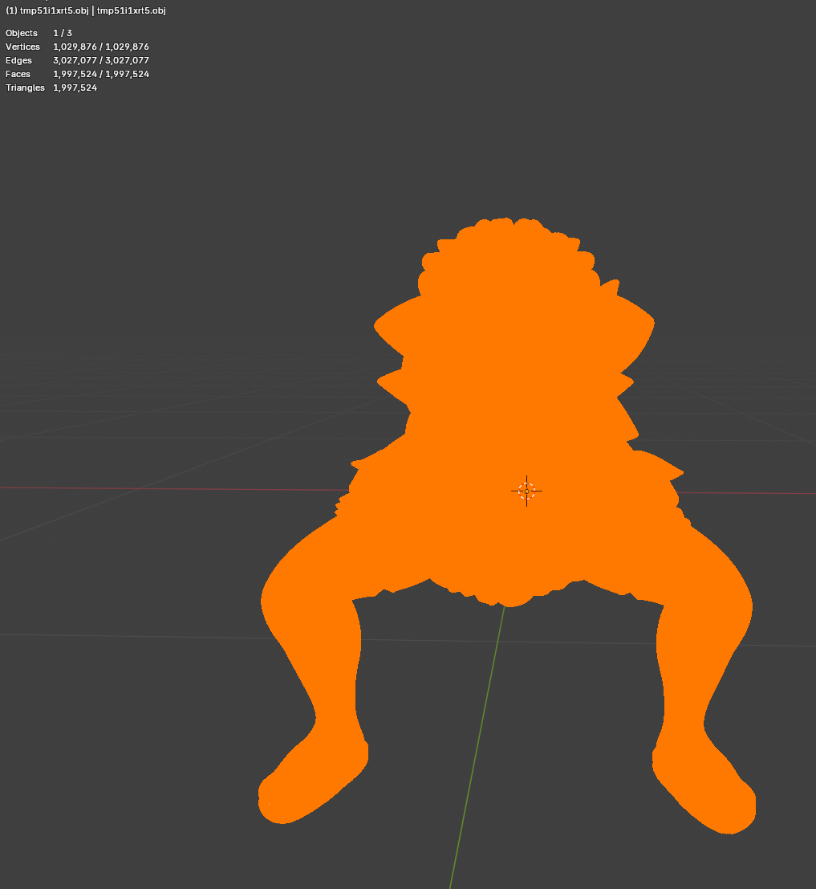Click the Objects count value '1 / 3'
This screenshot has width=816, height=889.
click(63, 33)
